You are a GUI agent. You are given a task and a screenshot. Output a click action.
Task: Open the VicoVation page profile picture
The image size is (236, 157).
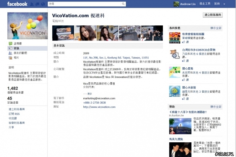point(28,26)
